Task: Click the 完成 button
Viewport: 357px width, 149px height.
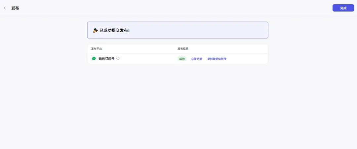Action: 343,8
